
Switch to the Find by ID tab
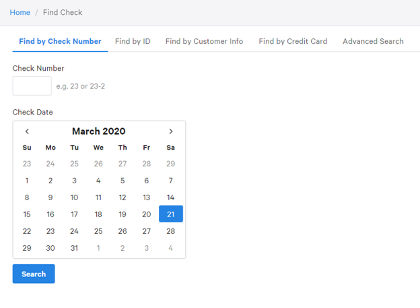point(133,41)
